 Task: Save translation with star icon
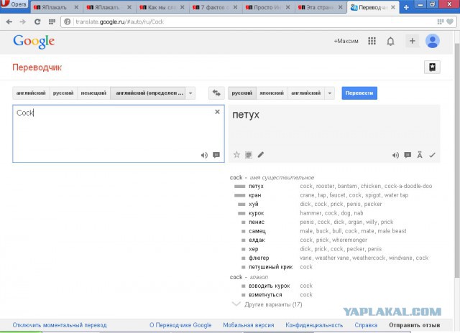tap(236, 154)
